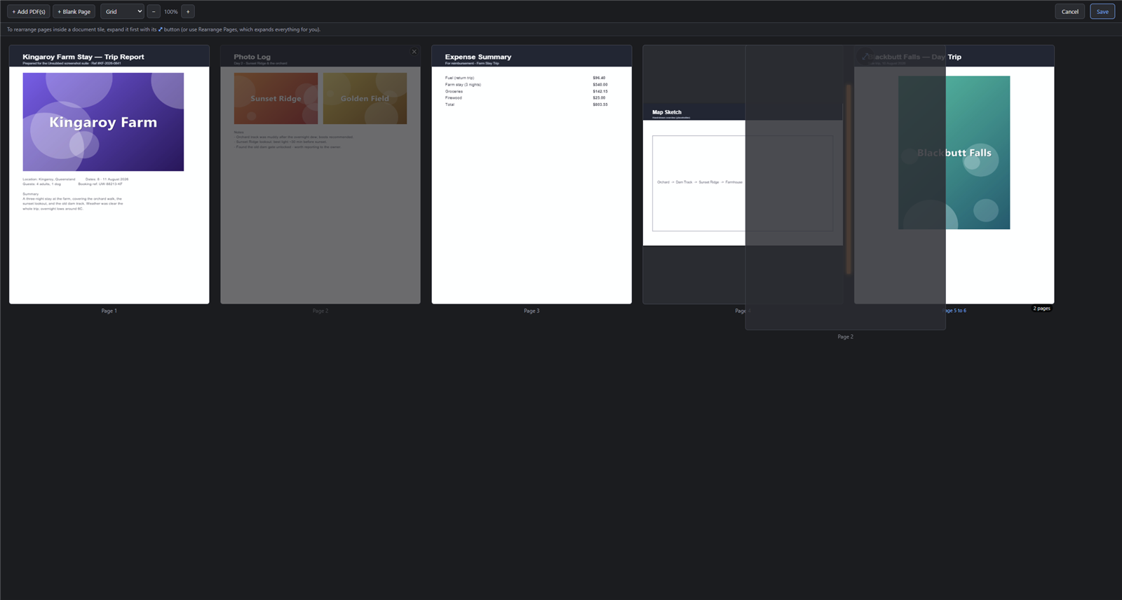Save the arranged document
Viewport: 1122px width, 600px height.
[1102, 11]
